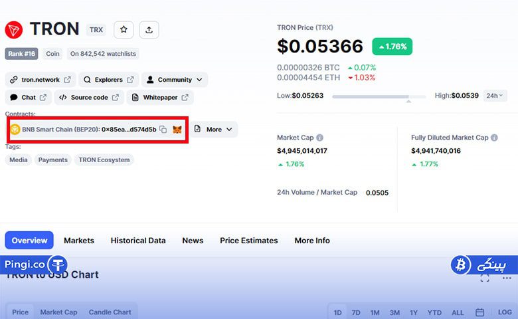
Task: Open the Explorers link
Action: pos(109,80)
